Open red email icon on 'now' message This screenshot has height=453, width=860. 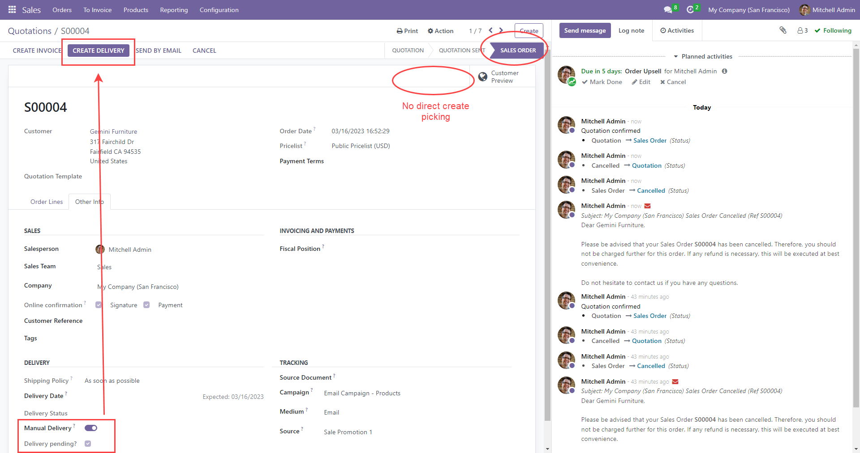click(647, 206)
